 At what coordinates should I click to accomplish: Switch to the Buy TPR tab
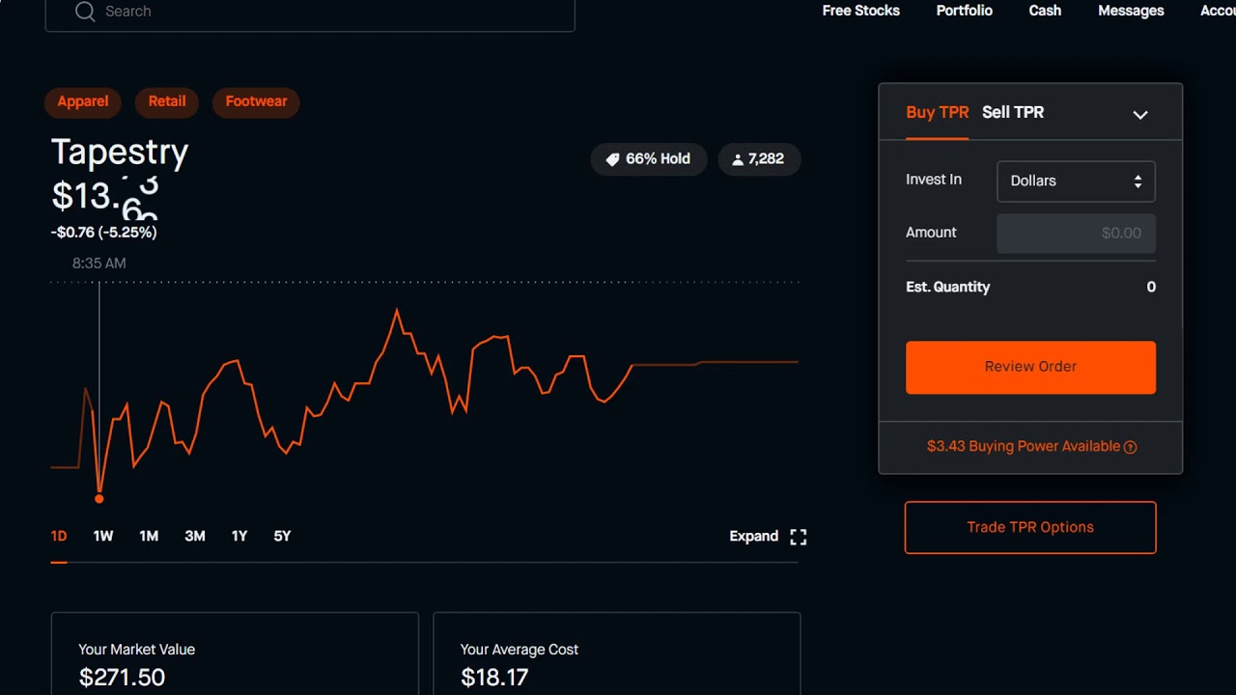click(937, 113)
